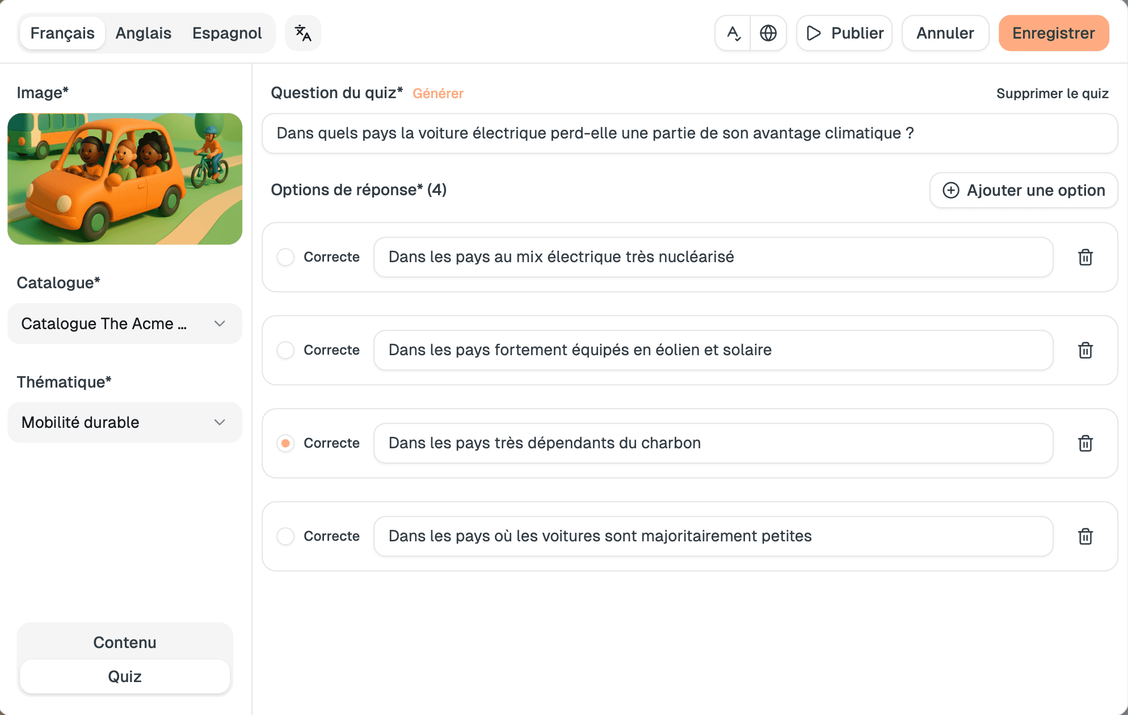The height and width of the screenshot is (715, 1128).
Task: Delete the small cars answer option
Action: tap(1085, 536)
